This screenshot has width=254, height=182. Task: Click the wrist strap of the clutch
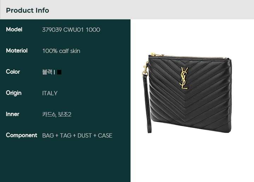(x=147, y=104)
